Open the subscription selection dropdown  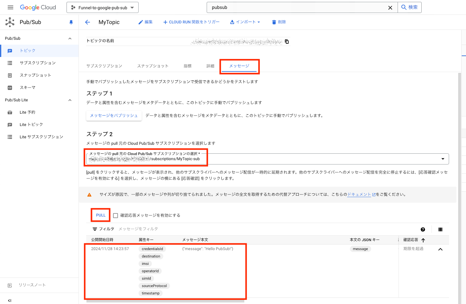(267, 159)
